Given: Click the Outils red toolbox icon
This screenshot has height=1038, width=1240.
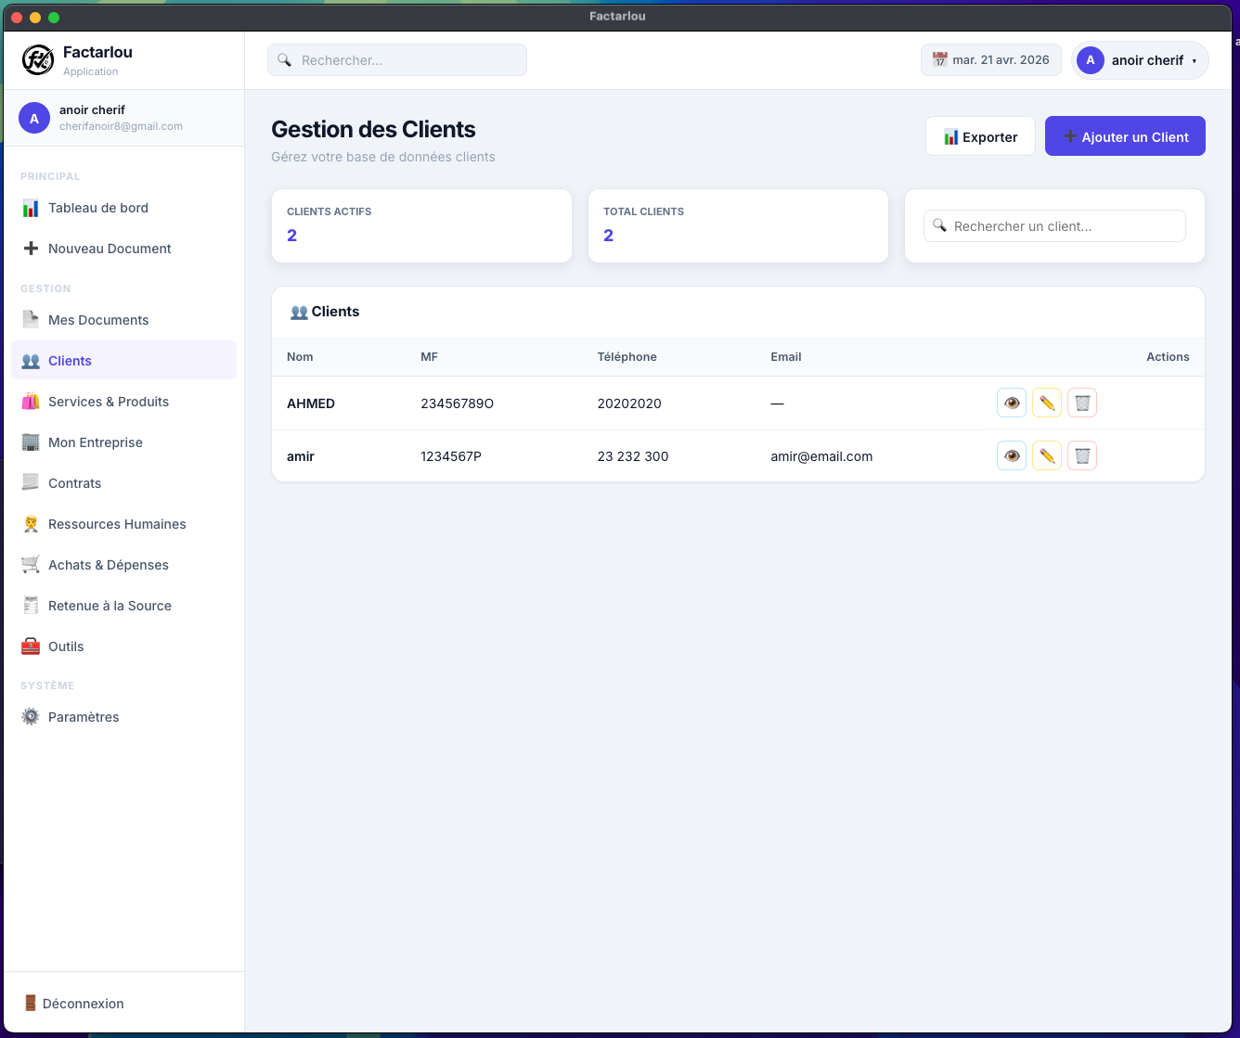Looking at the screenshot, I should coord(31,647).
